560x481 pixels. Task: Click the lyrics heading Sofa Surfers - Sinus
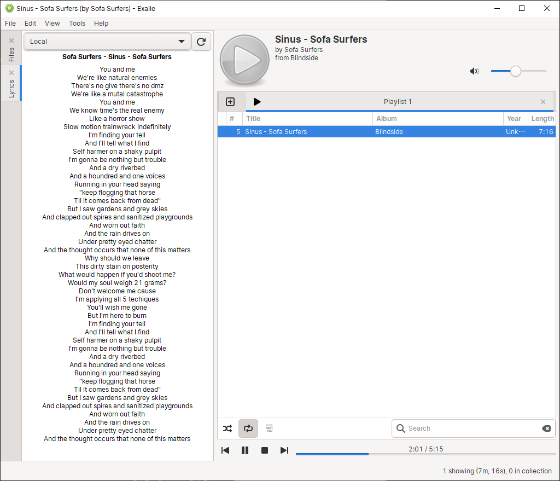click(x=117, y=57)
